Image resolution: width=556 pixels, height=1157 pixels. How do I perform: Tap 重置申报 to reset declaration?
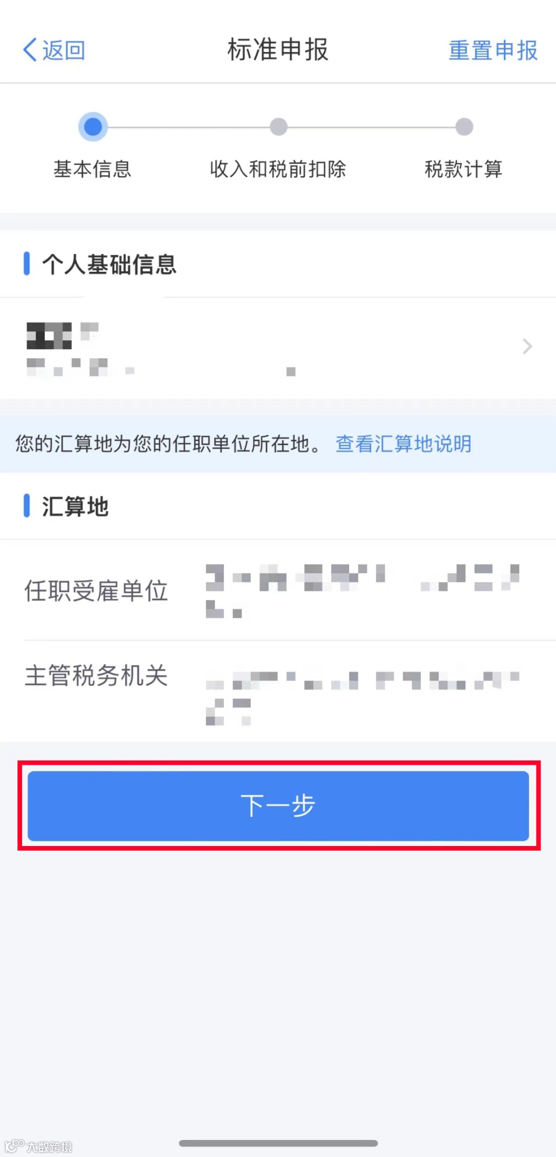(493, 50)
